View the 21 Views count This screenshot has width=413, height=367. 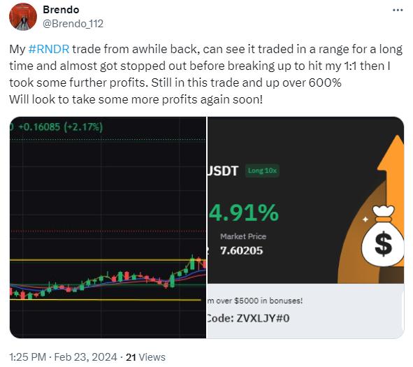(x=145, y=357)
